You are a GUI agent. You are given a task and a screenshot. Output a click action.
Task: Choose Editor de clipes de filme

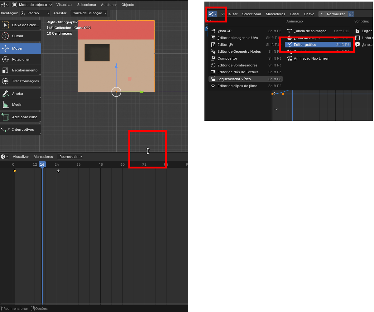click(x=246, y=86)
